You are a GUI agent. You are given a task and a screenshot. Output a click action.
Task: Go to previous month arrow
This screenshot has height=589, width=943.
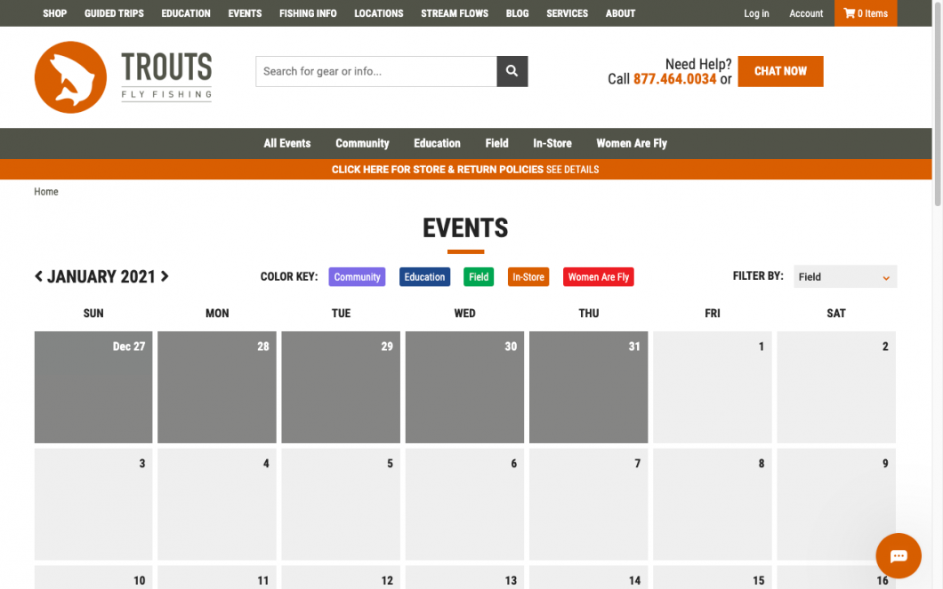(38, 276)
